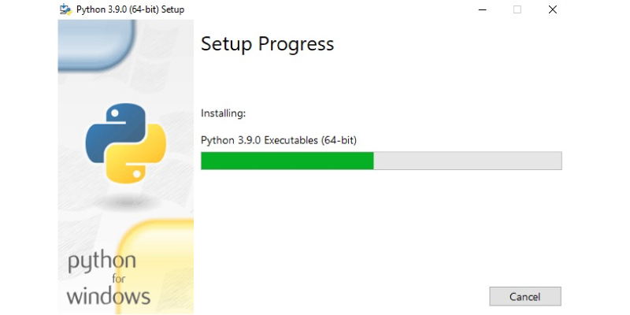Cancel the Python installation
This screenshot has width=630, height=315.
pos(525,297)
